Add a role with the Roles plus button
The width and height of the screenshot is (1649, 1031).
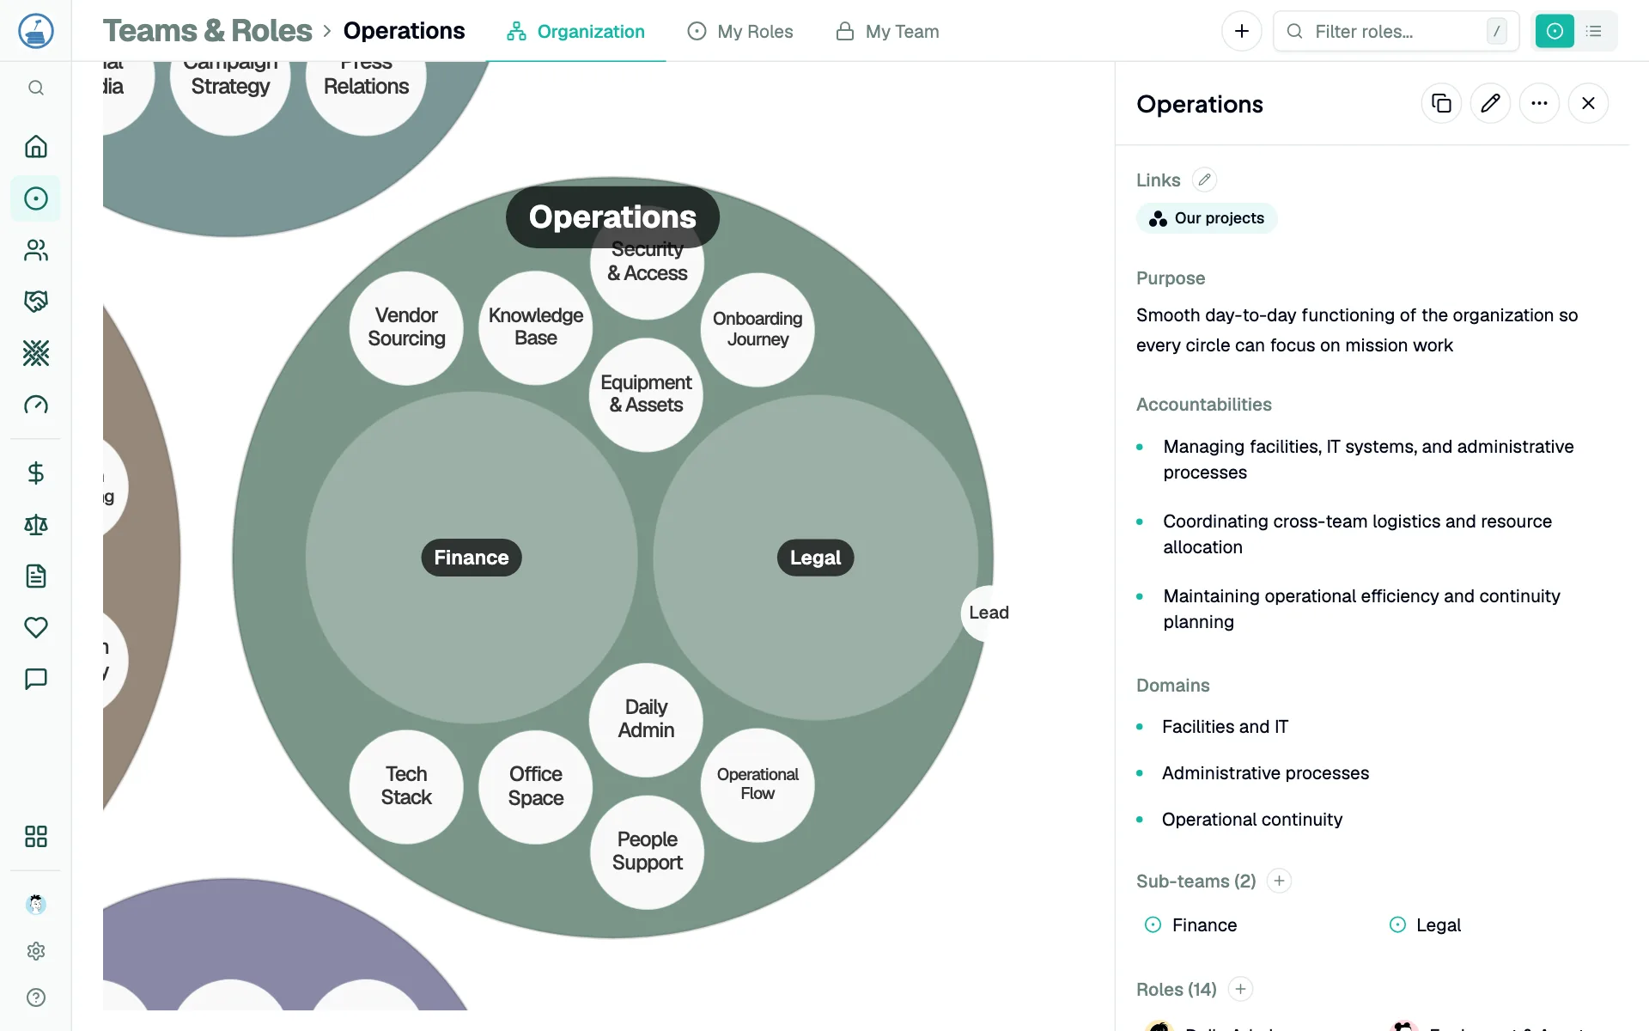click(x=1241, y=989)
